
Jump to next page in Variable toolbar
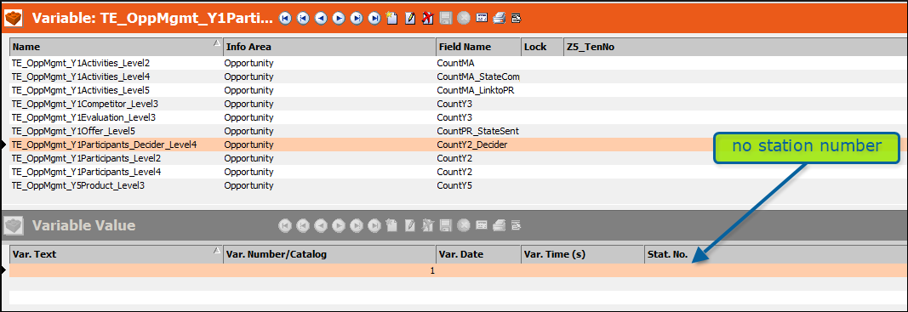tap(356, 19)
